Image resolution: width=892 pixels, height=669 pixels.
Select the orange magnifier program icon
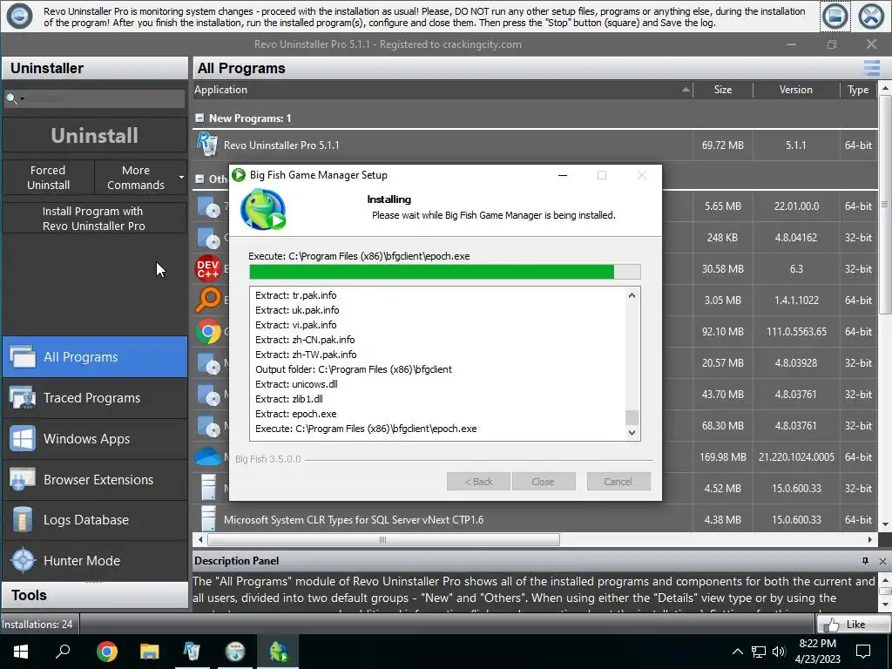coord(207,300)
